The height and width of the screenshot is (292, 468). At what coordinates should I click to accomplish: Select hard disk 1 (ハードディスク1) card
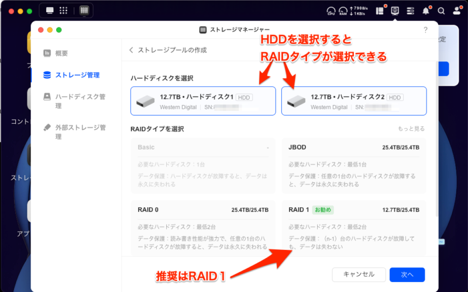tap(203, 101)
